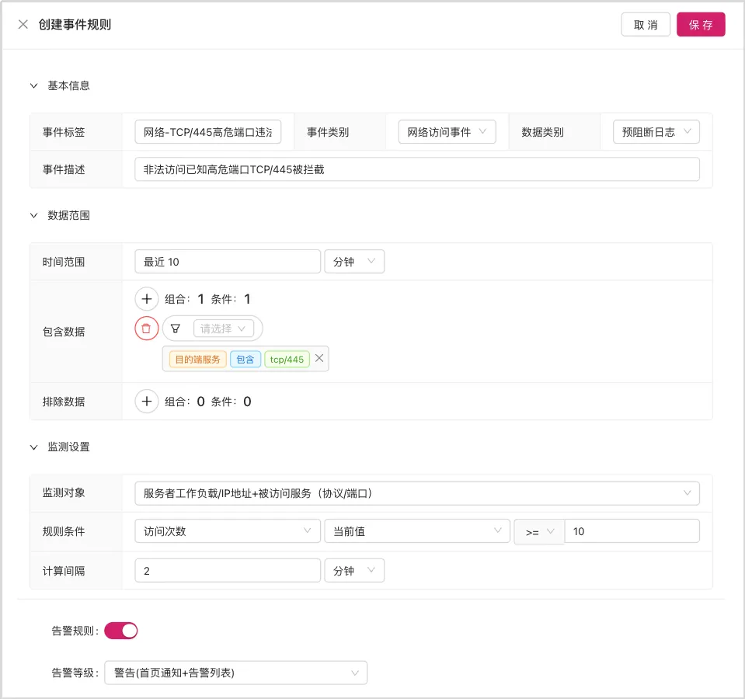This screenshot has width=745, height=699.
Task: Add a condition group to 包含数据
Action: point(146,299)
